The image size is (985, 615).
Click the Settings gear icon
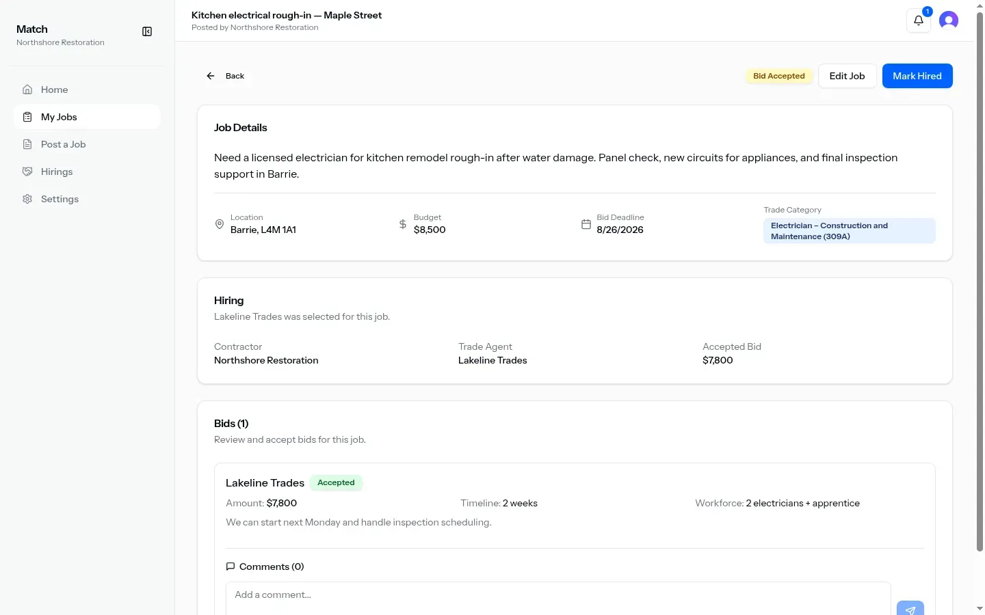[x=27, y=199]
